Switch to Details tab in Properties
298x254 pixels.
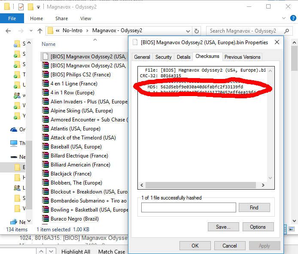[184, 57]
